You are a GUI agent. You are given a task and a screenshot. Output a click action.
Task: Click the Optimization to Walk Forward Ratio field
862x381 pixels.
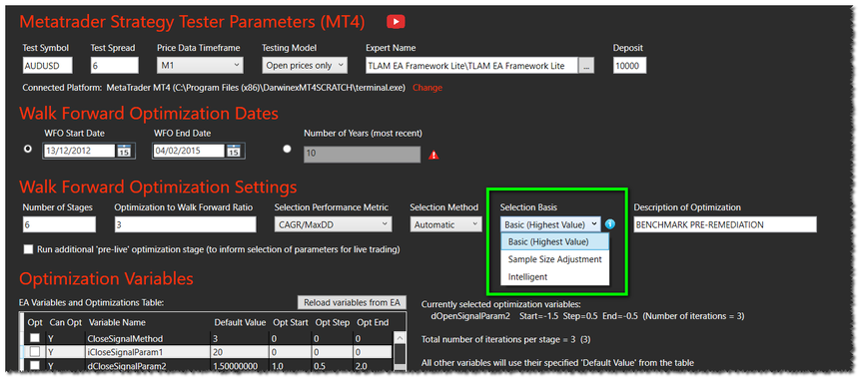[185, 224]
